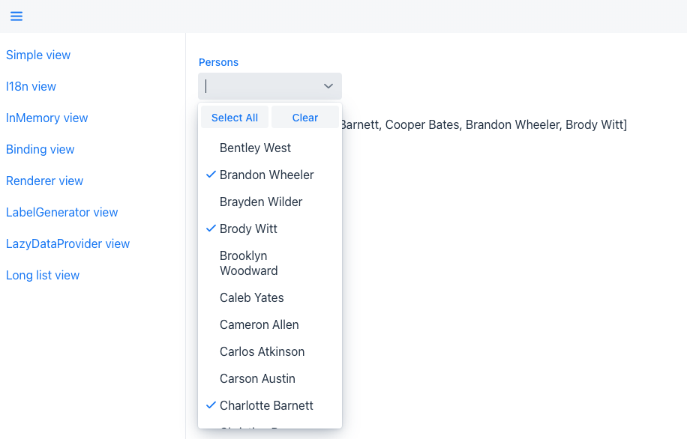Uncheck Charlotte Barnett option
Viewport: 687px width, 439px height.
point(266,405)
